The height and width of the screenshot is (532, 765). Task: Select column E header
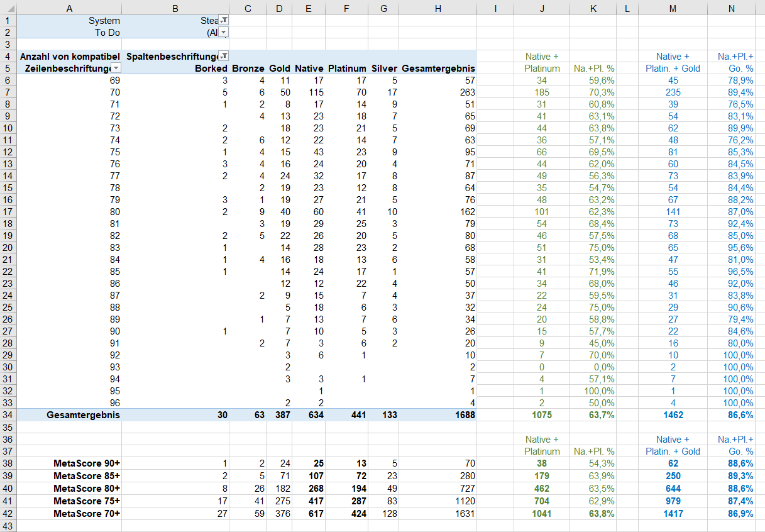(x=309, y=8)
